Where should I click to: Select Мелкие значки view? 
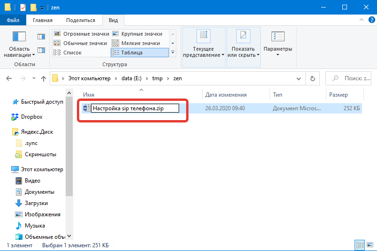click(136, 43)
